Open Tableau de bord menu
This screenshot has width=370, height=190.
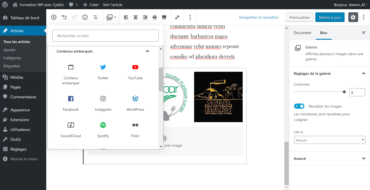23,18
